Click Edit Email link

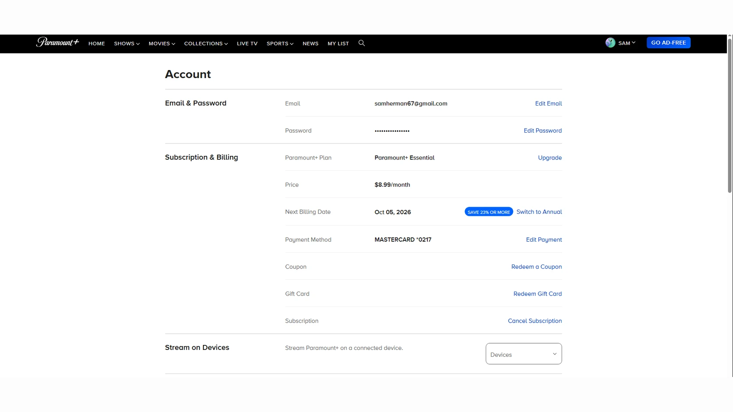(548, 103)
